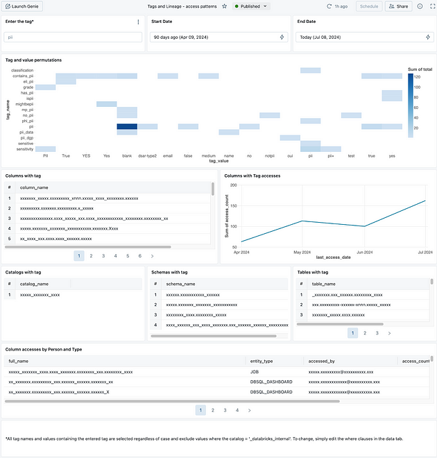This screenshot has width=437, height=458.
Task: Refresh the dashboard data
Action: click(x=329, y=6)
